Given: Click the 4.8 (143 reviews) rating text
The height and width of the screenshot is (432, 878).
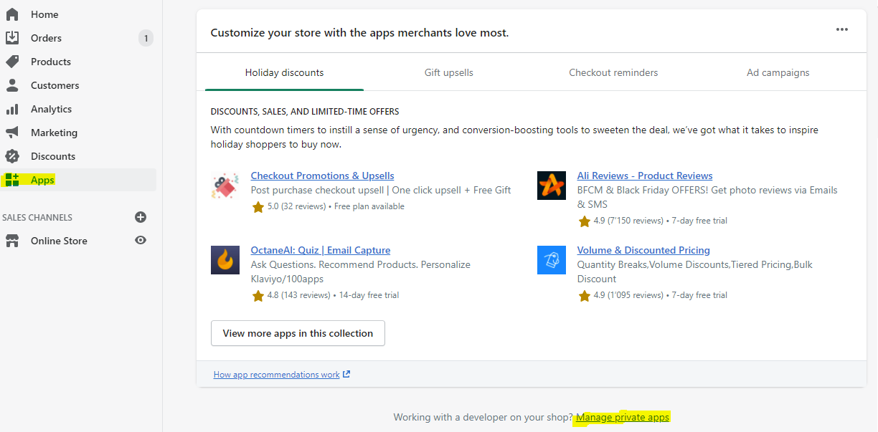Looking at the screenshot, I should click(x=298, y=295).
